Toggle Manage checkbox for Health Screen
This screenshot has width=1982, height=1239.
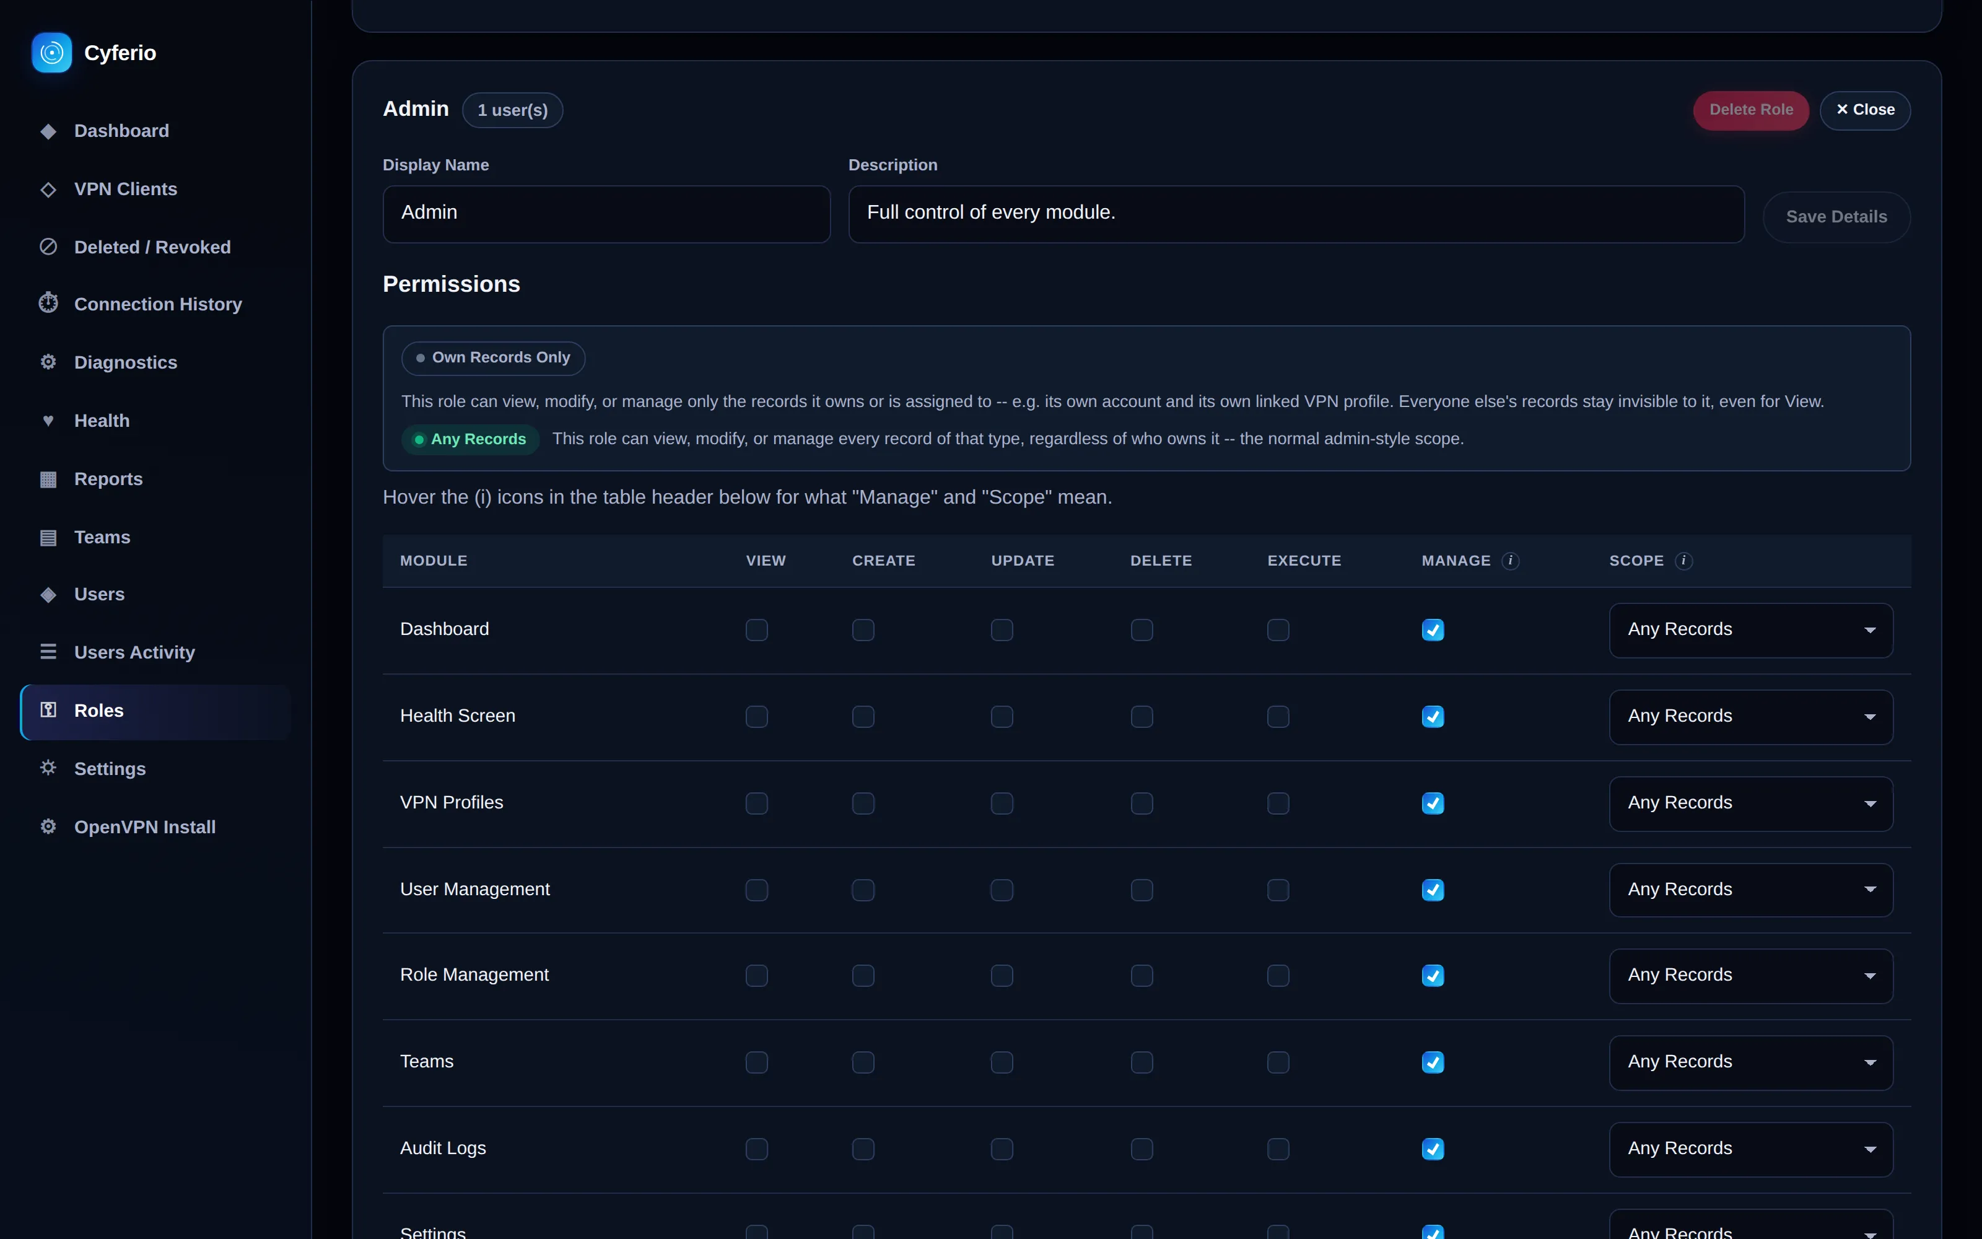pos(1433,717)
